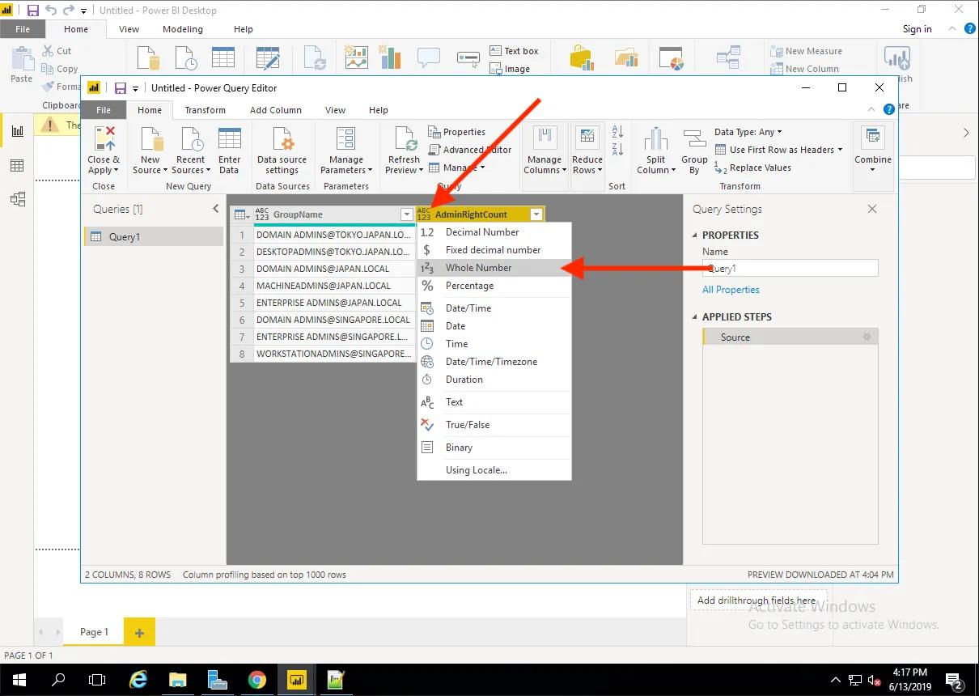Pick Date/Time/Timezone from the type menu
Viewport: 979px width, 696px height.
tap(494, 362)
